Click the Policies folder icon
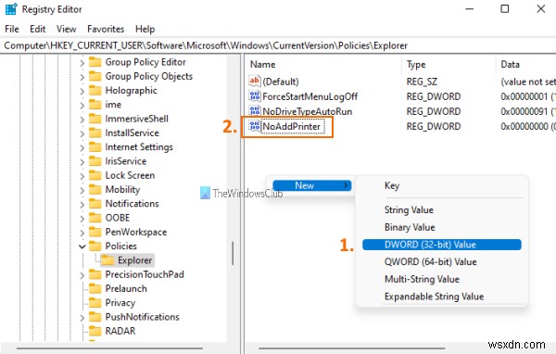The image size is (556, 354). click(x=95, y=247)
